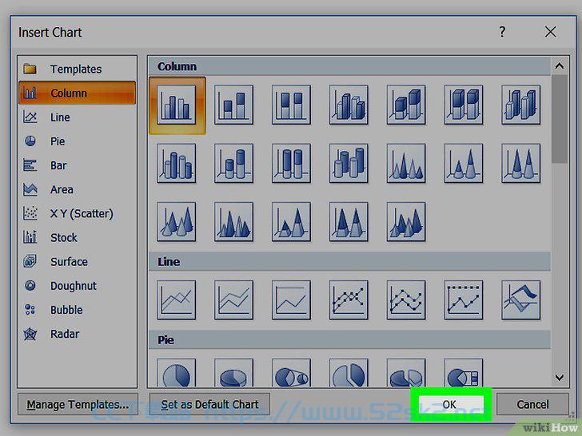Screen dimensions: 582x436
Task: Select the basic Line chart thumbnail
Action: [x=177, y=300]
